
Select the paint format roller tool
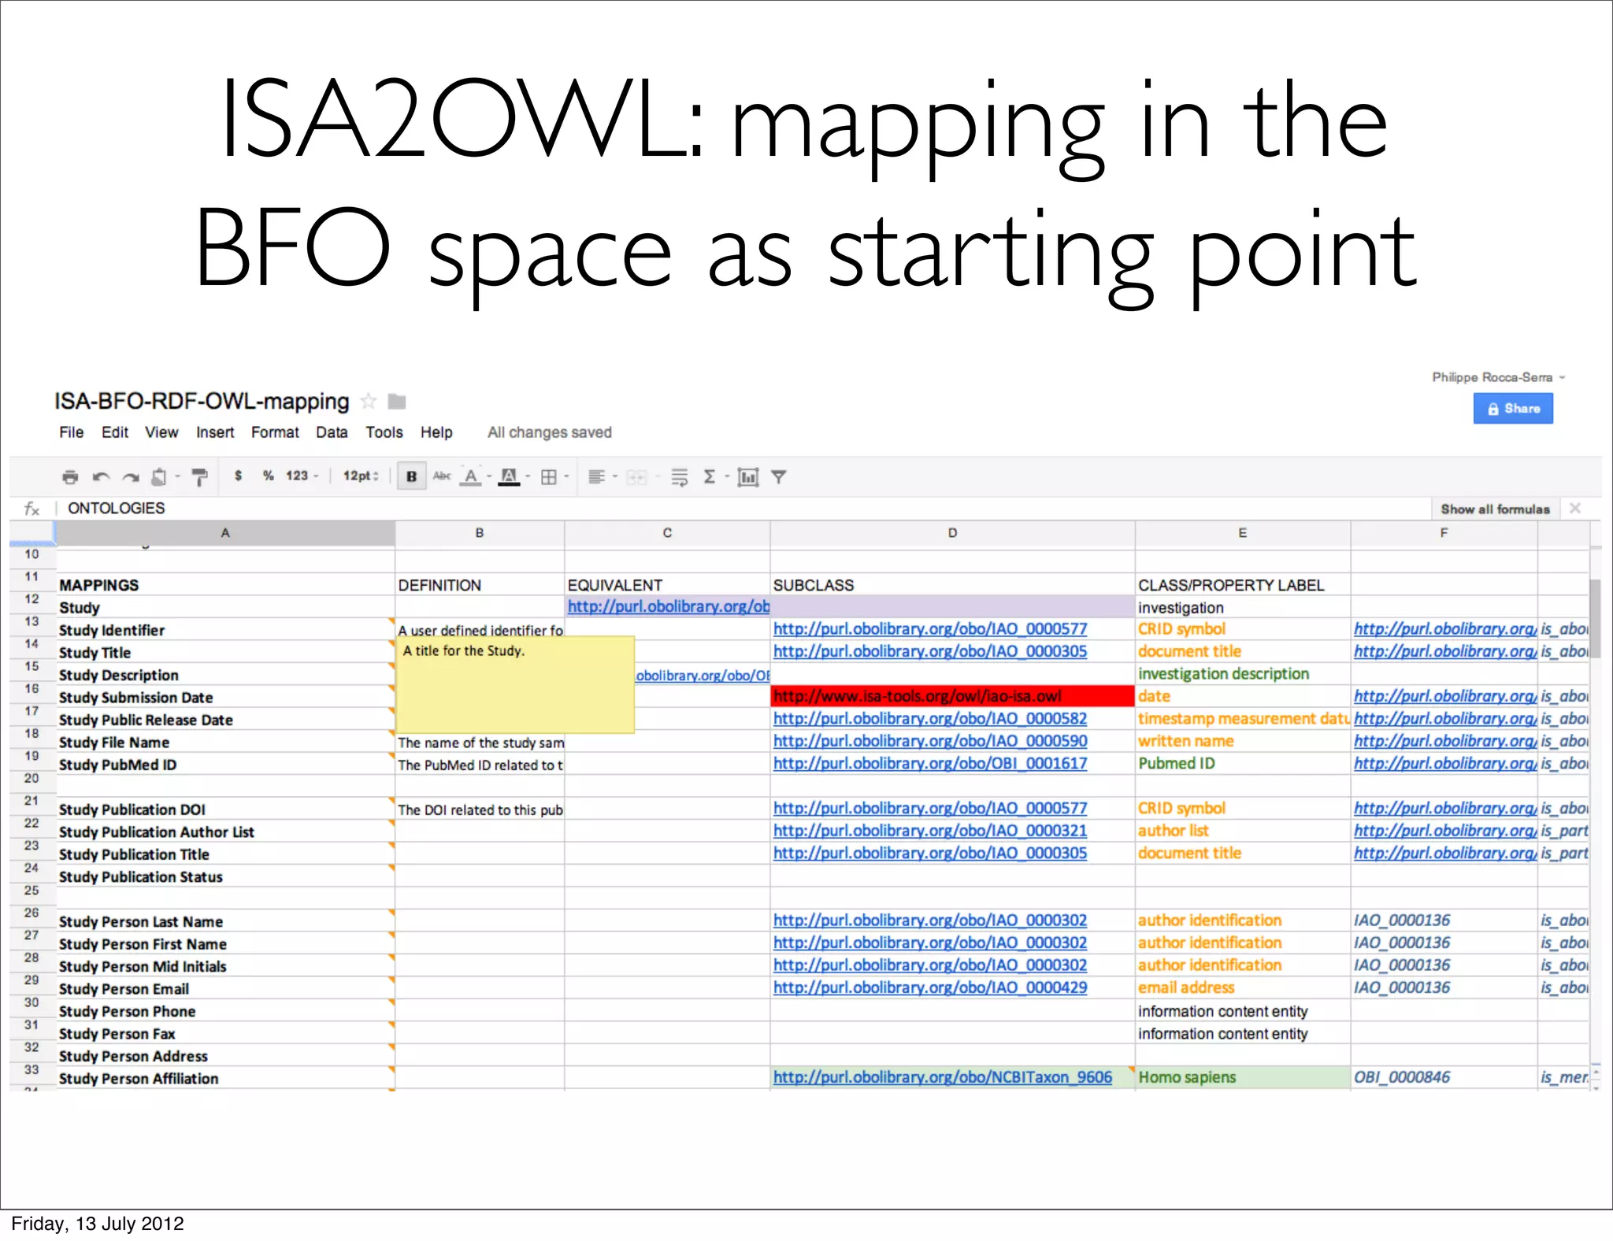200,477
